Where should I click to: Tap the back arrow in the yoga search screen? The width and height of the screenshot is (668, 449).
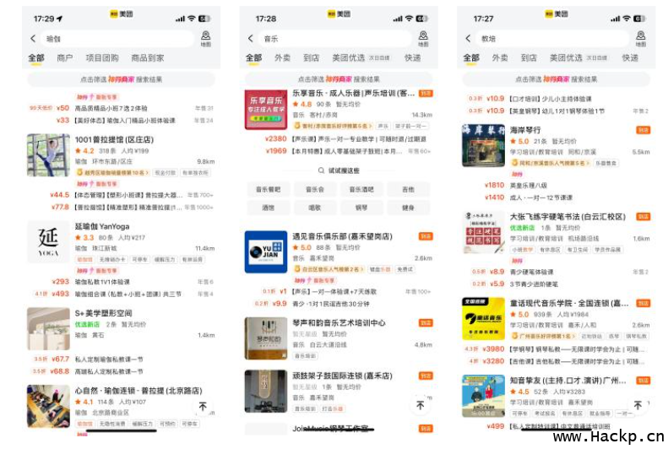point(33,38)
